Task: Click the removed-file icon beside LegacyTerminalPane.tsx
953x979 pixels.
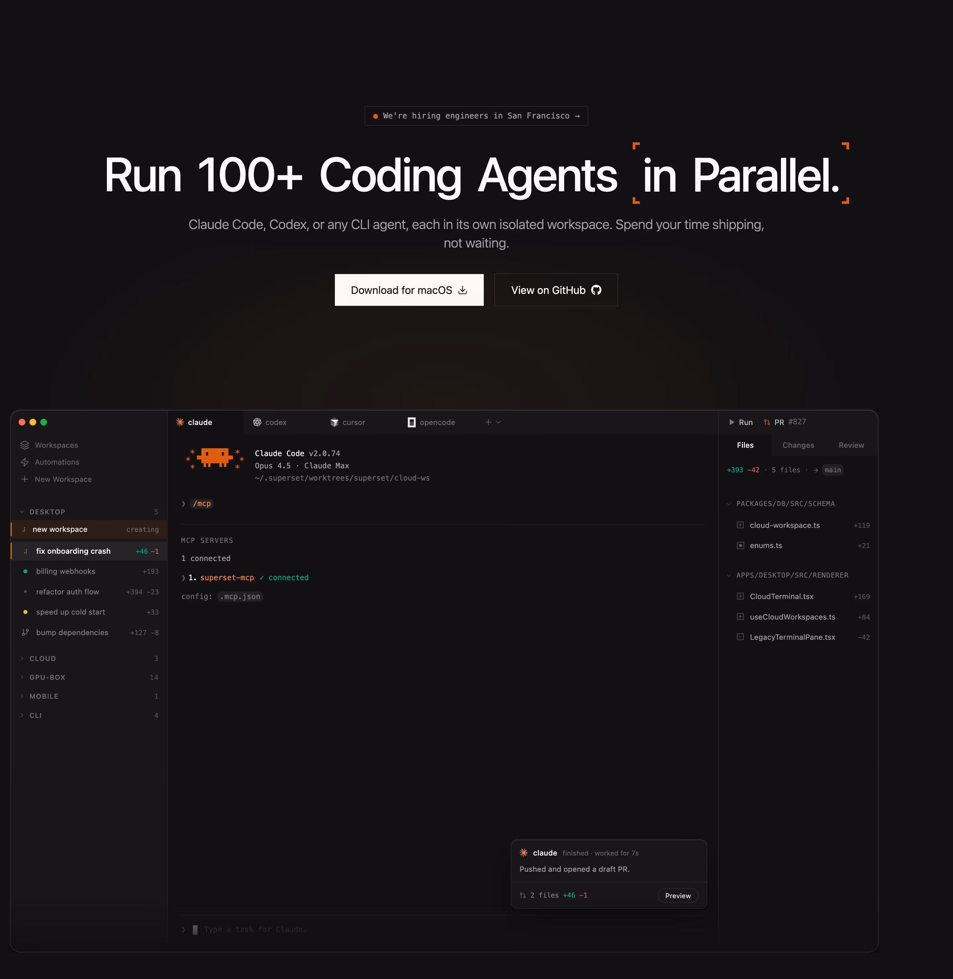Action: (740, 637)
